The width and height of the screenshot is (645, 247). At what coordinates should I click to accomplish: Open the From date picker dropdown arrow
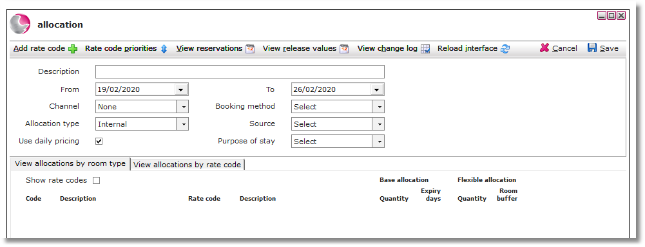(180, 89)
